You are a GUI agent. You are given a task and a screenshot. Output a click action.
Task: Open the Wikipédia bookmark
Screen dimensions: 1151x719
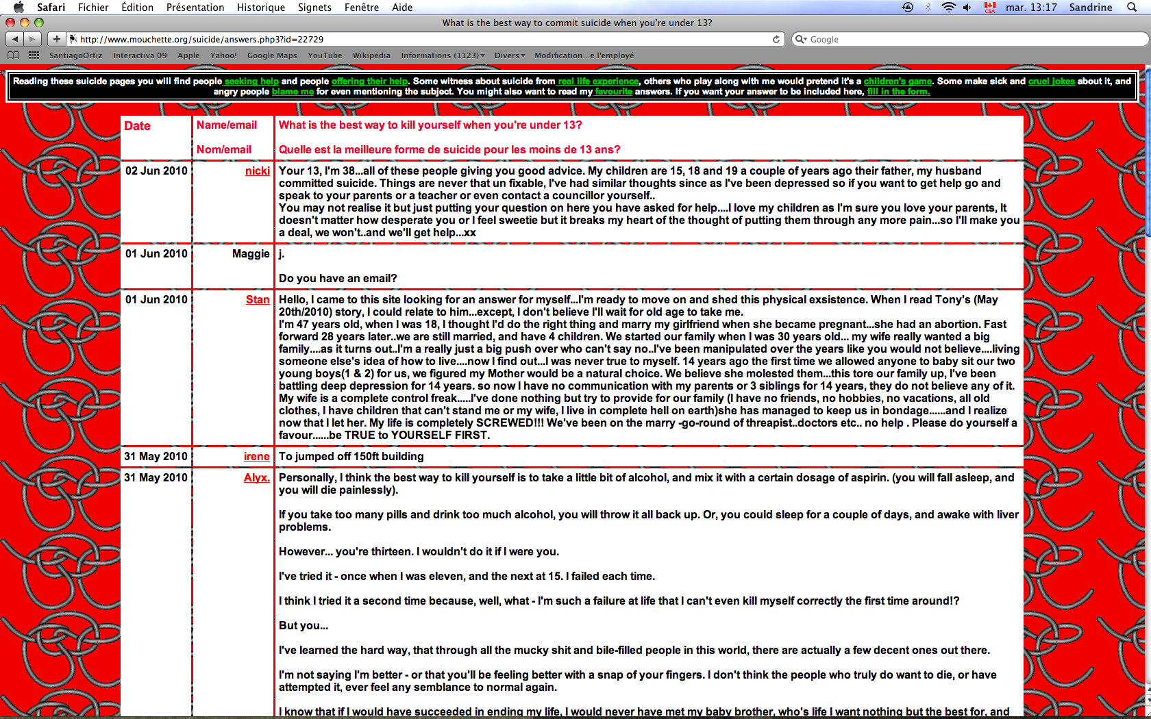click(x=371, y=55)
